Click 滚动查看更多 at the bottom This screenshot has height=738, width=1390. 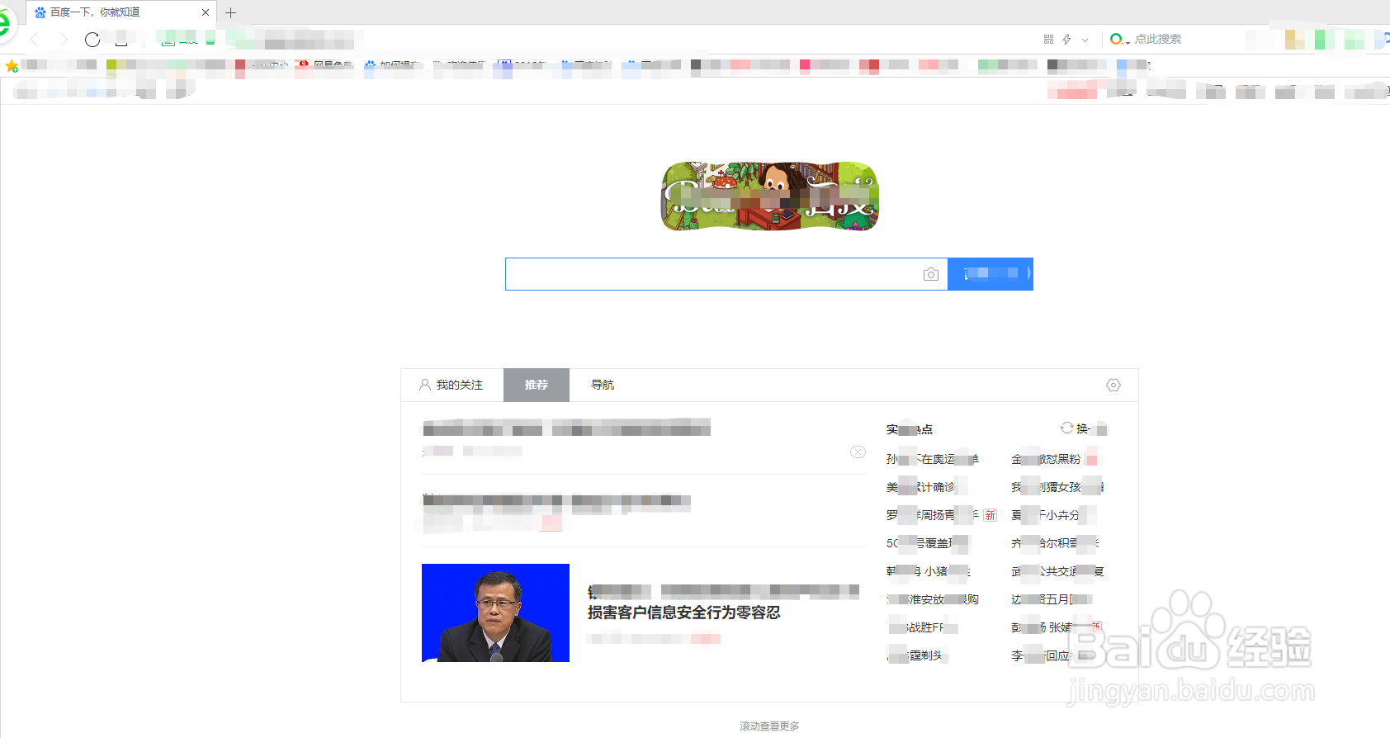coord(769,726)
